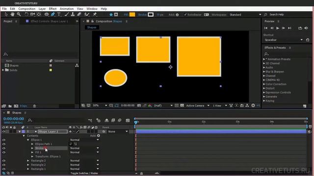The width and height of the screenshot is (314, 176).
Task: Open the Effect menu
Action: [x=52, y=9]
